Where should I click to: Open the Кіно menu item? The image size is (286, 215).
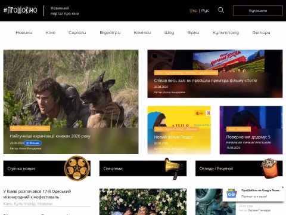[51, 33]
